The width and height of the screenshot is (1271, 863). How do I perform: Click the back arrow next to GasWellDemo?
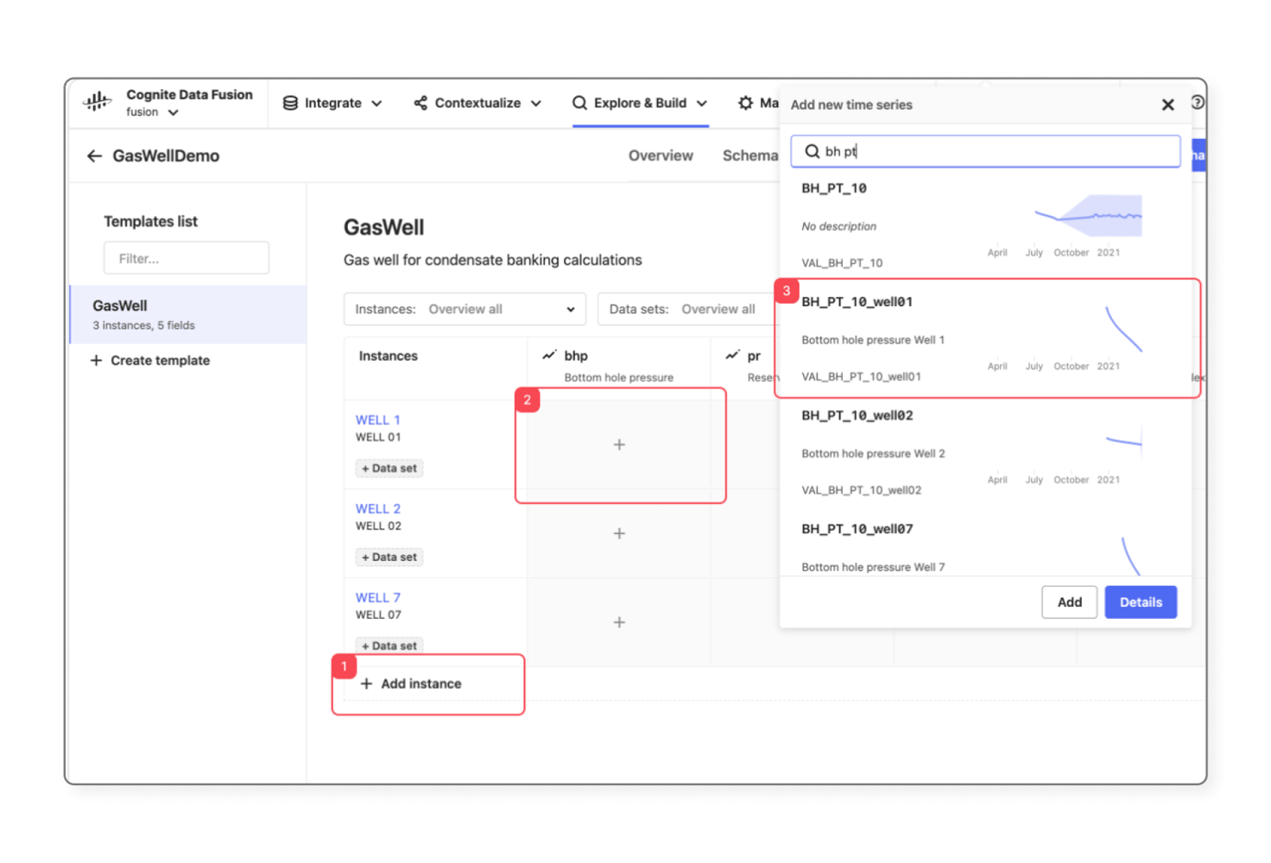pos(95,155)
